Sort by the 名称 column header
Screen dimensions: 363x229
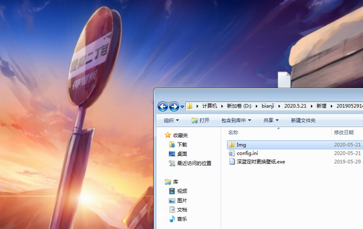coord(233,132)
